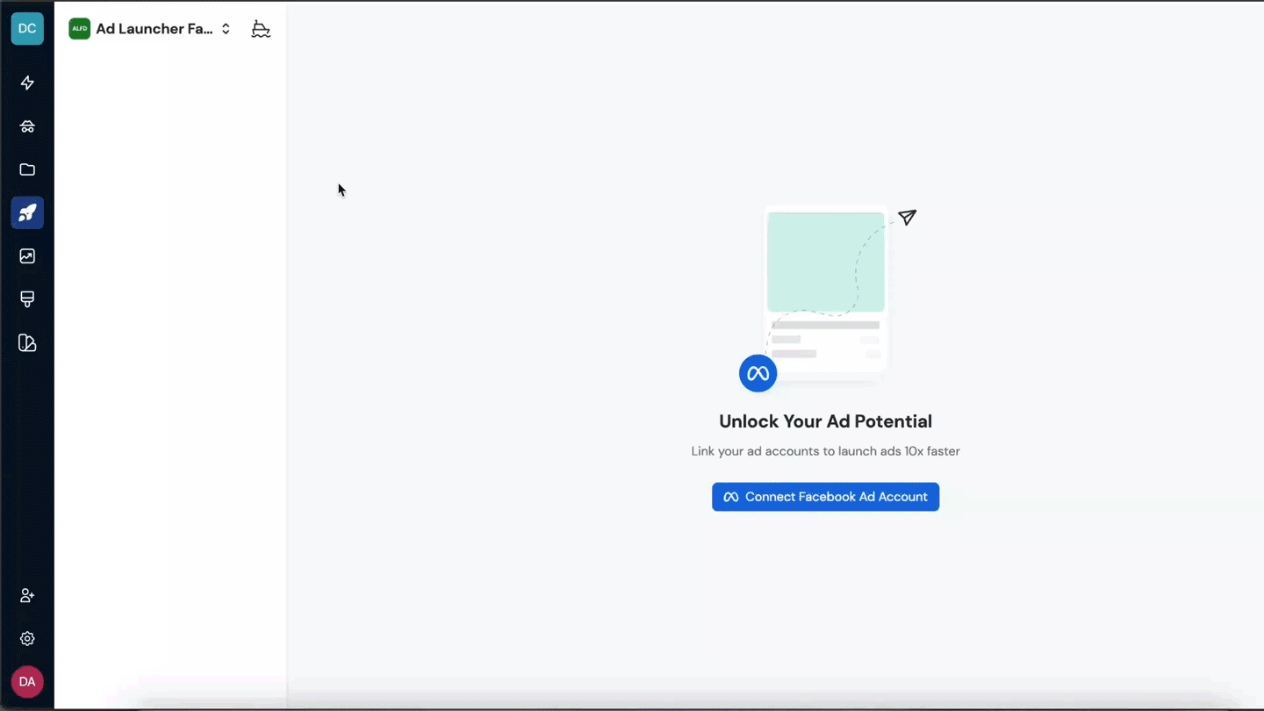The width and height of the screenshot is (1264, 711).
Task: Click the Connect Facebook Ad Account button
Action: tap(825, 497)
